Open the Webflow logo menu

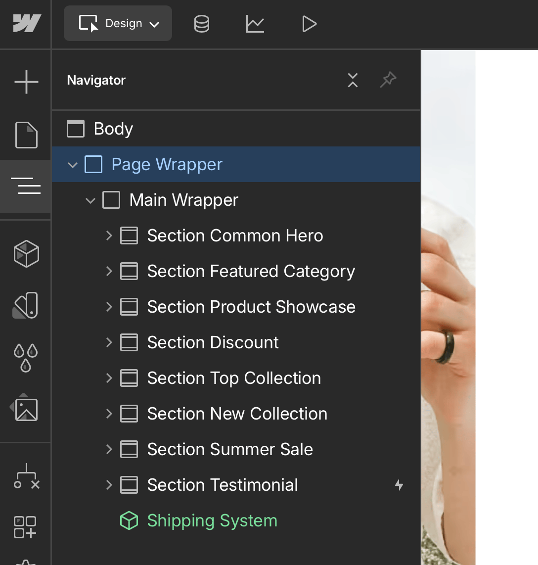point(27,23)
